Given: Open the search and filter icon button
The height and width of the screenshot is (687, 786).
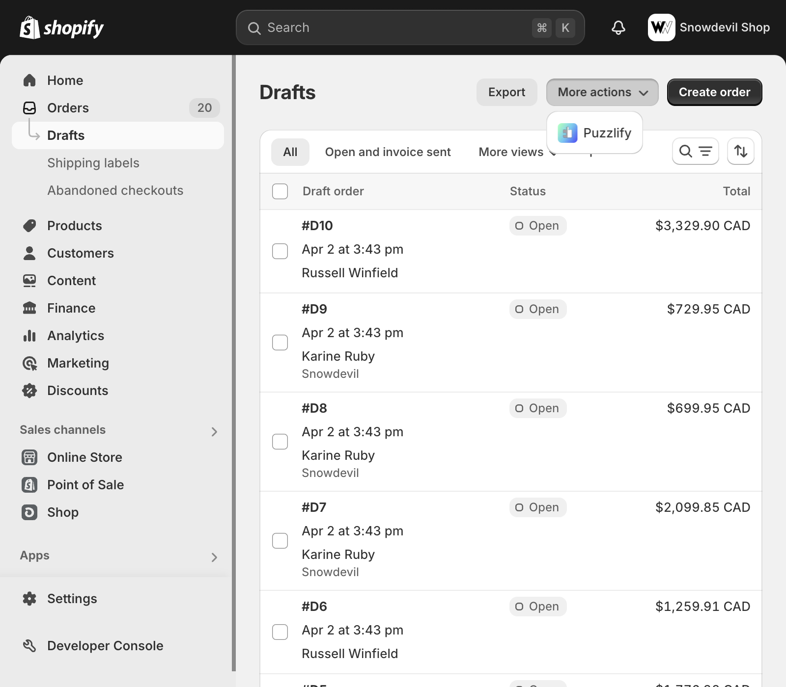Looking at the screenshot, I should click(x=695, y=151).
